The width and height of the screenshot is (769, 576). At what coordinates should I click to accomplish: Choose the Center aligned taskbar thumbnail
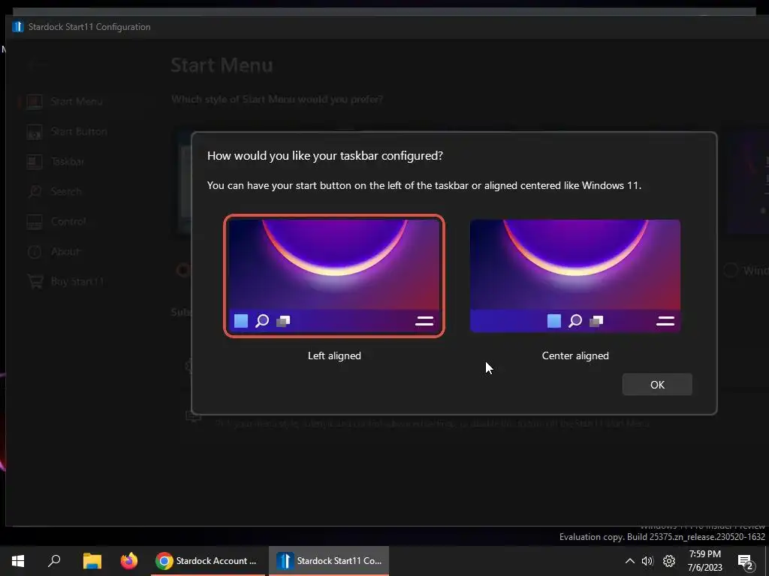[574, 276]
